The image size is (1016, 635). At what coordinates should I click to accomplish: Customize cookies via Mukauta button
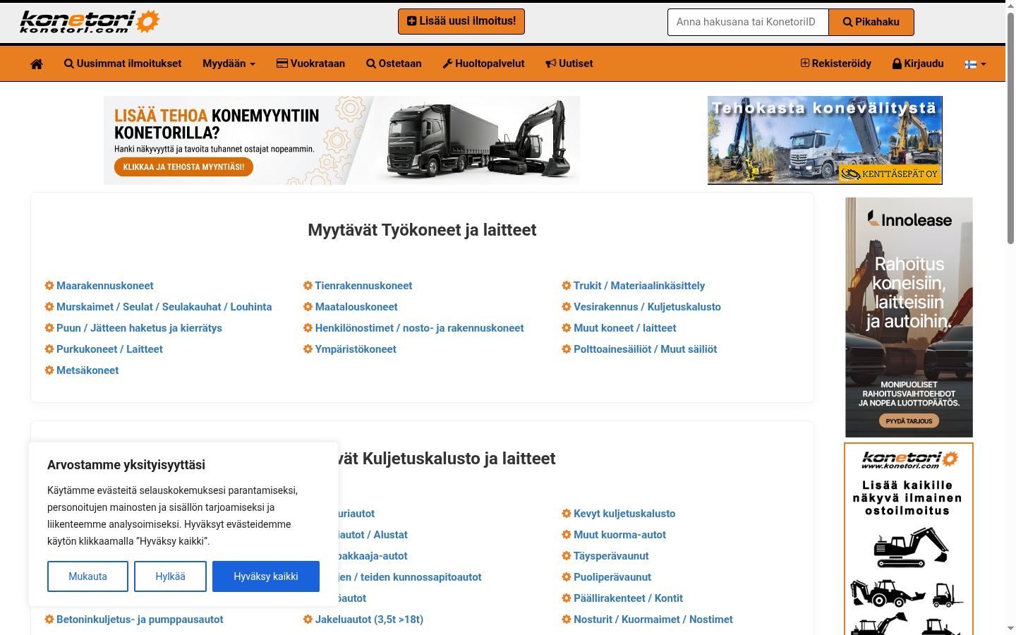pos(87,576)
